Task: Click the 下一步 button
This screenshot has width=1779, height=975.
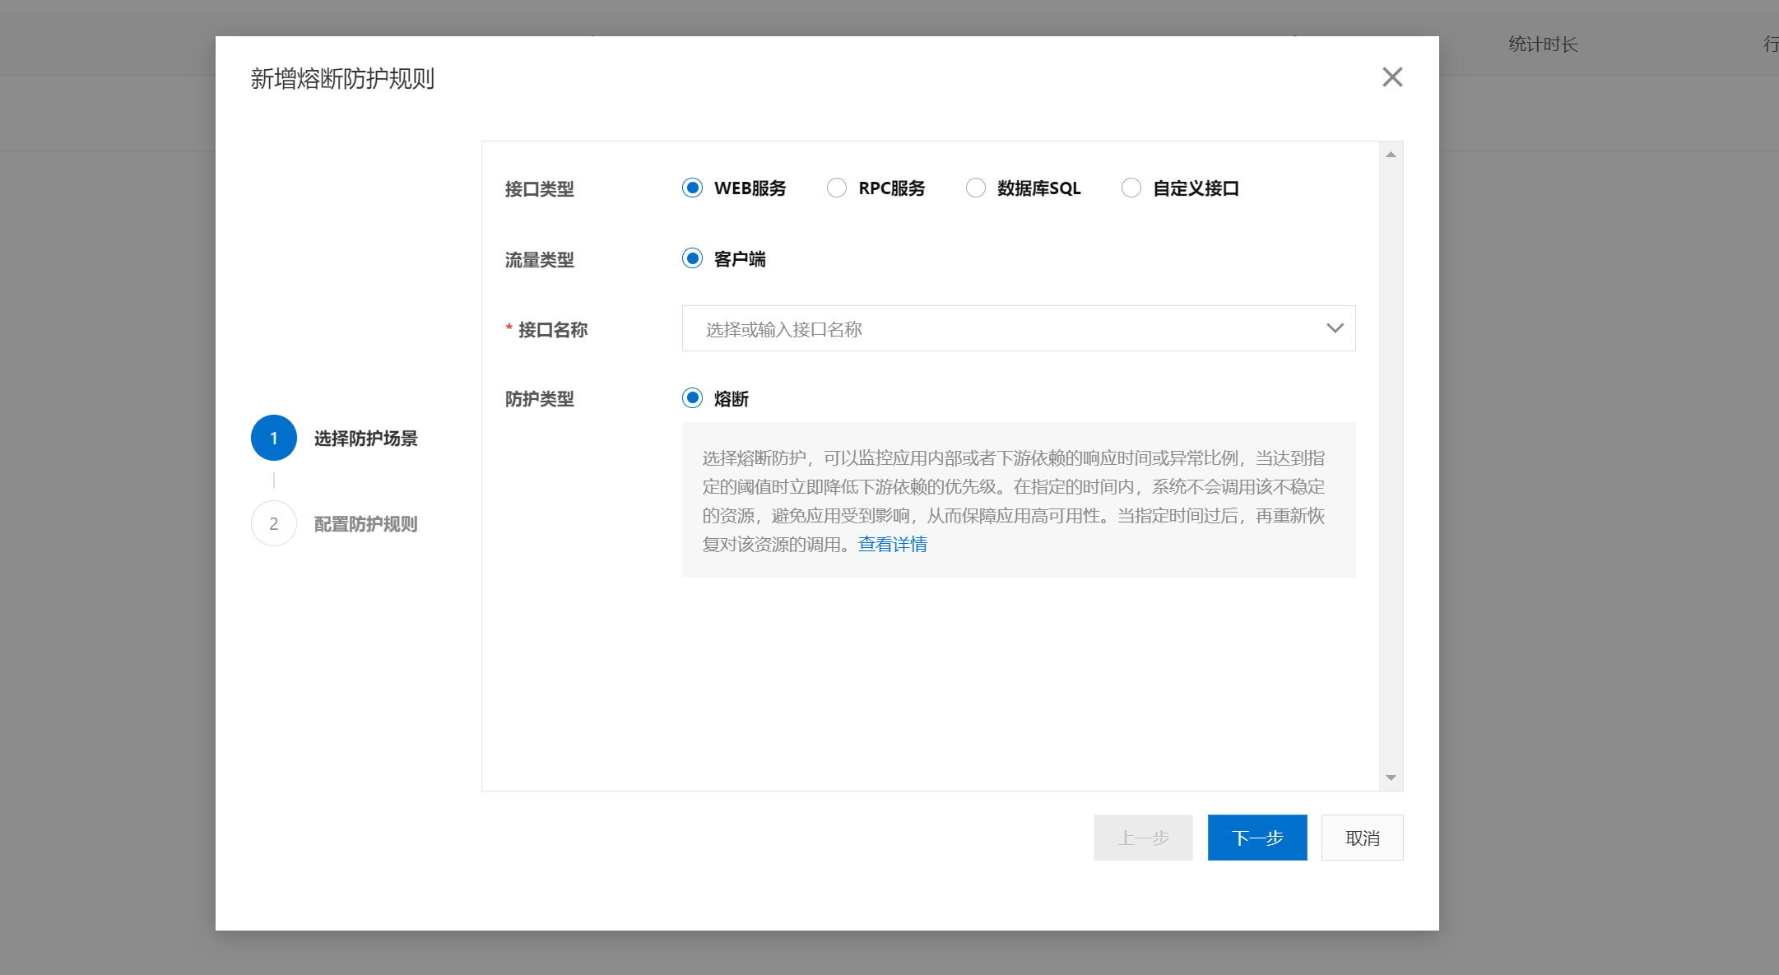Action: point(1257,838)
